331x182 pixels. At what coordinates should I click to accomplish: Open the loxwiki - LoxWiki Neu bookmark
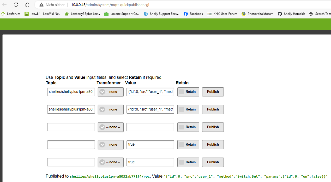(x=43, y=14)
